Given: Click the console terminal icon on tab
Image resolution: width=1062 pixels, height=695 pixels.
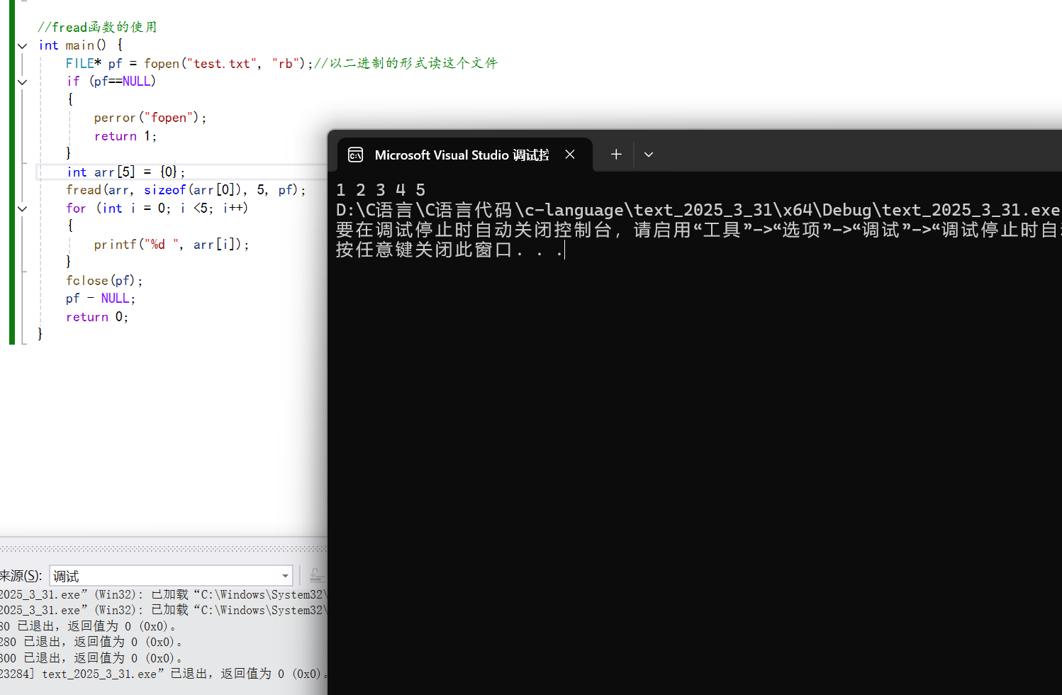Looking at the screenshot, I should click(x=356, y=155).
